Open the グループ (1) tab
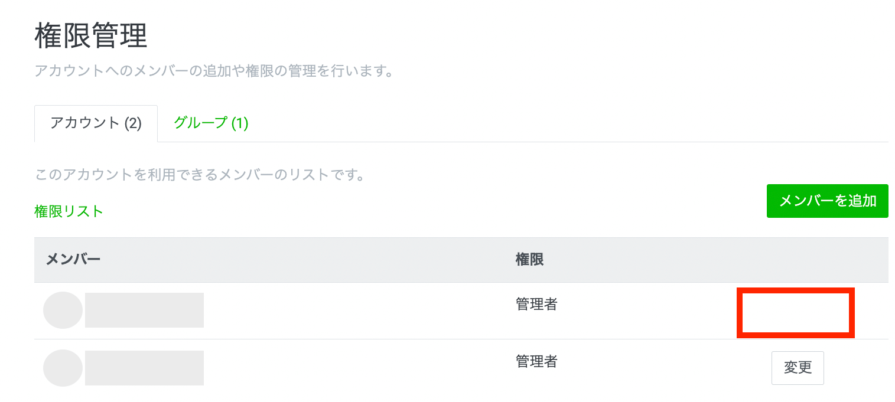 coord(211,123)
